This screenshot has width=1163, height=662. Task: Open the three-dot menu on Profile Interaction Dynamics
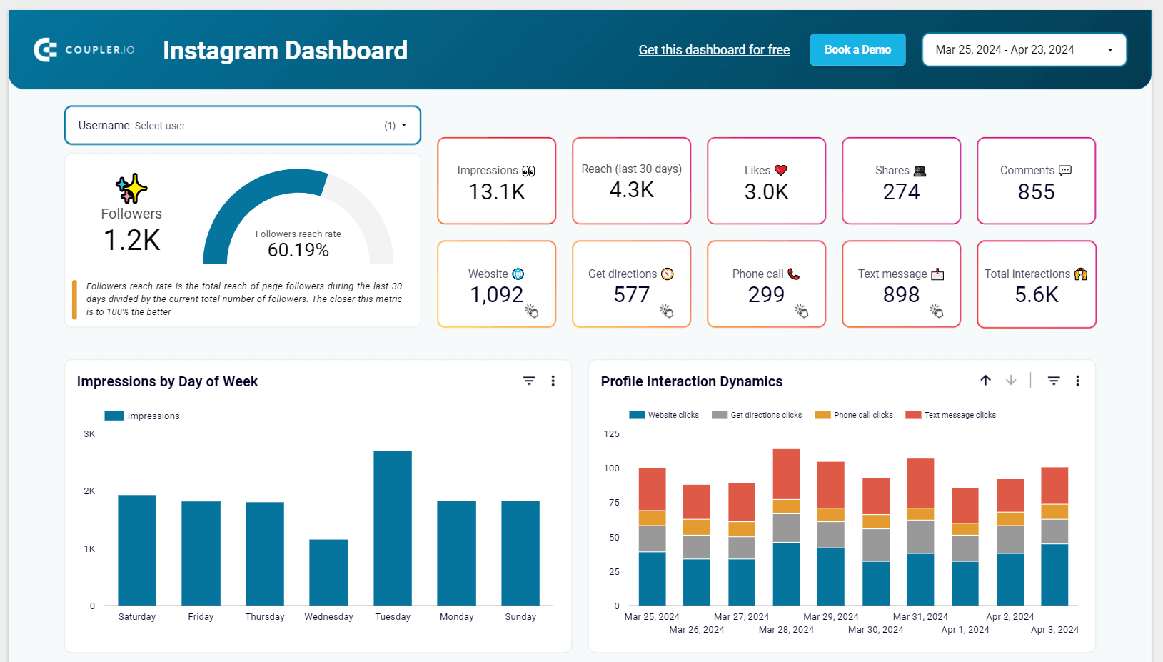click(1078, 381)
